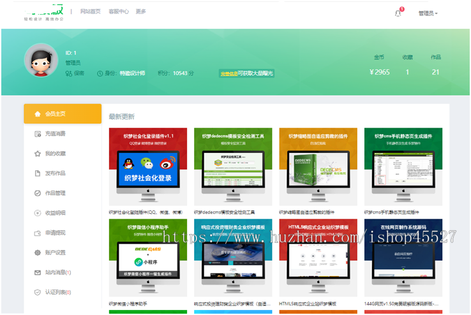
Task: Click the 申请提现 sidebar icon
Action: [x=38, y=233]
